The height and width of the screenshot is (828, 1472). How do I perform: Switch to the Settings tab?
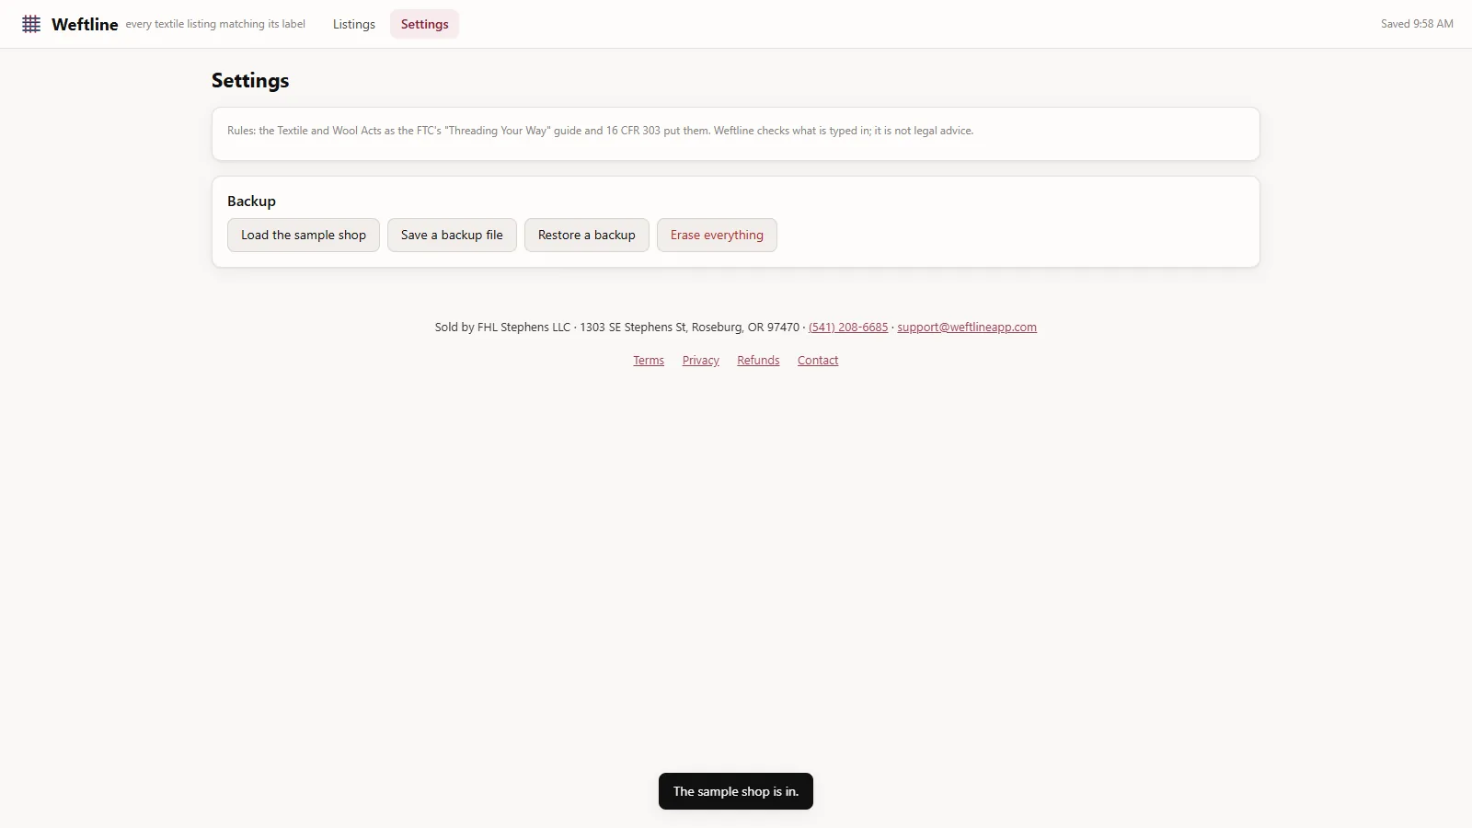pyautogui.click(x=424, y=24)
